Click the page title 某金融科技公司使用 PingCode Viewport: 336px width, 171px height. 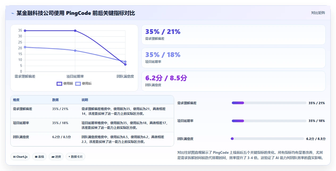(76, 13)
